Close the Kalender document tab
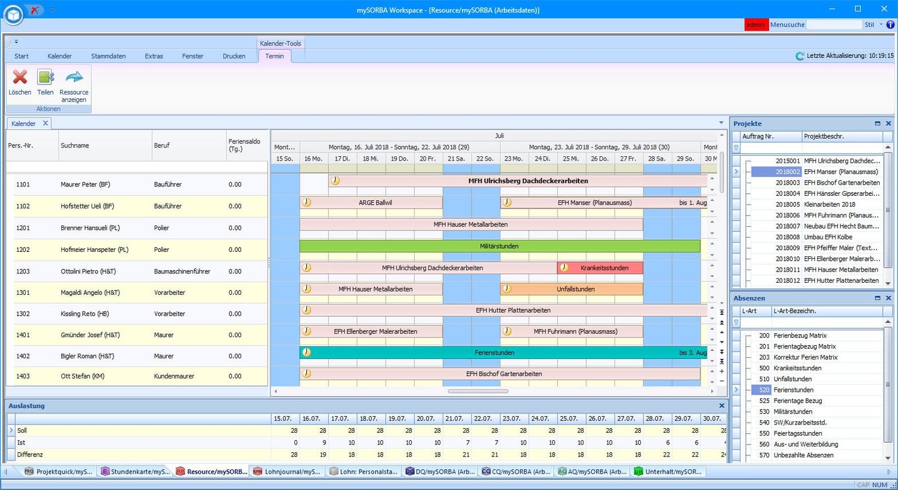The image size is (898, 490). pos(45,123)
